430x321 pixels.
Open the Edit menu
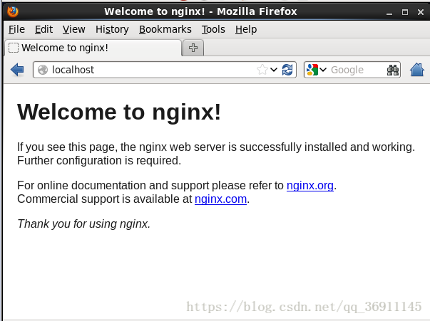(43, 29)
